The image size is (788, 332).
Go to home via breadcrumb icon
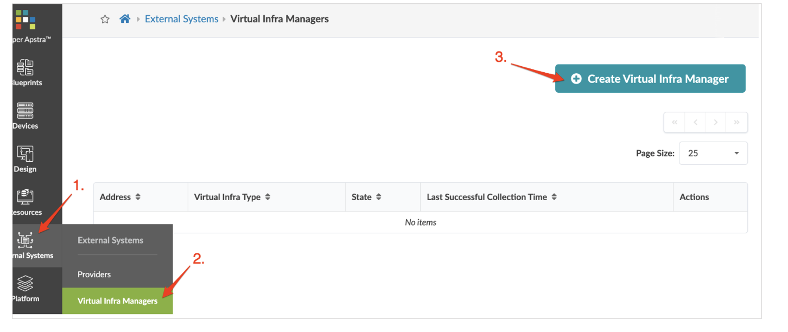tap(125, 19)
